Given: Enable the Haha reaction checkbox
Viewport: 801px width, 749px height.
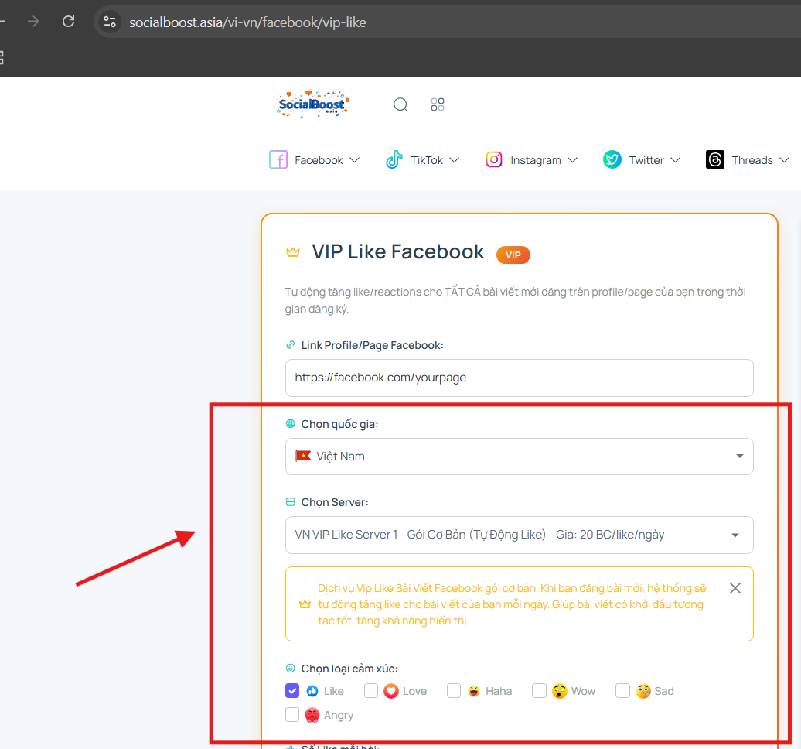Looking at the screenshot, I should tap(454, 690).
